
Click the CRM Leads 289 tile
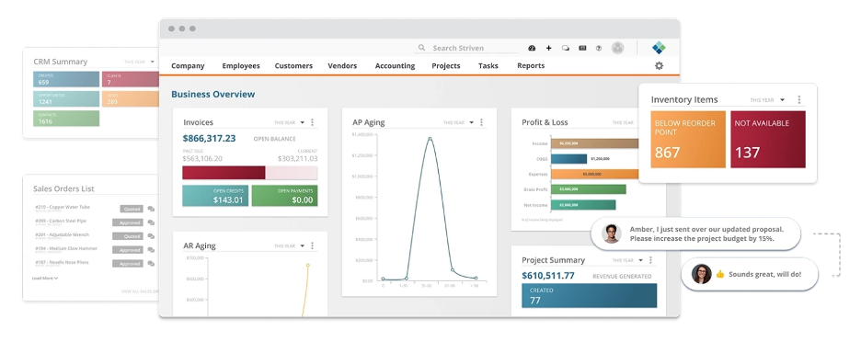click(x=130, y=98)
